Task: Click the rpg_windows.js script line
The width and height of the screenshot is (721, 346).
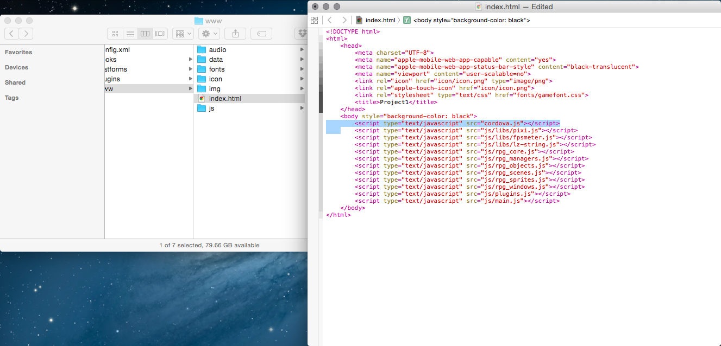Action: tap(470, 187)
